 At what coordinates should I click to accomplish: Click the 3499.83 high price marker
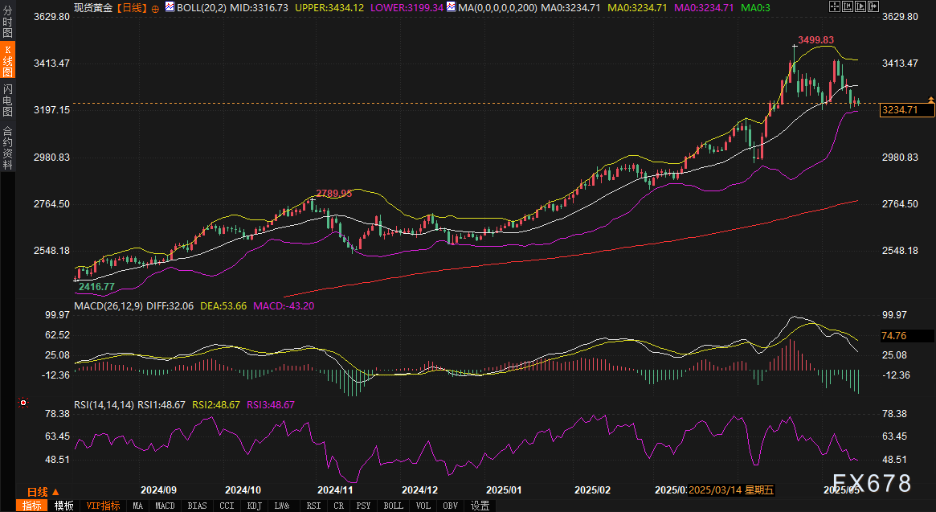815,40
